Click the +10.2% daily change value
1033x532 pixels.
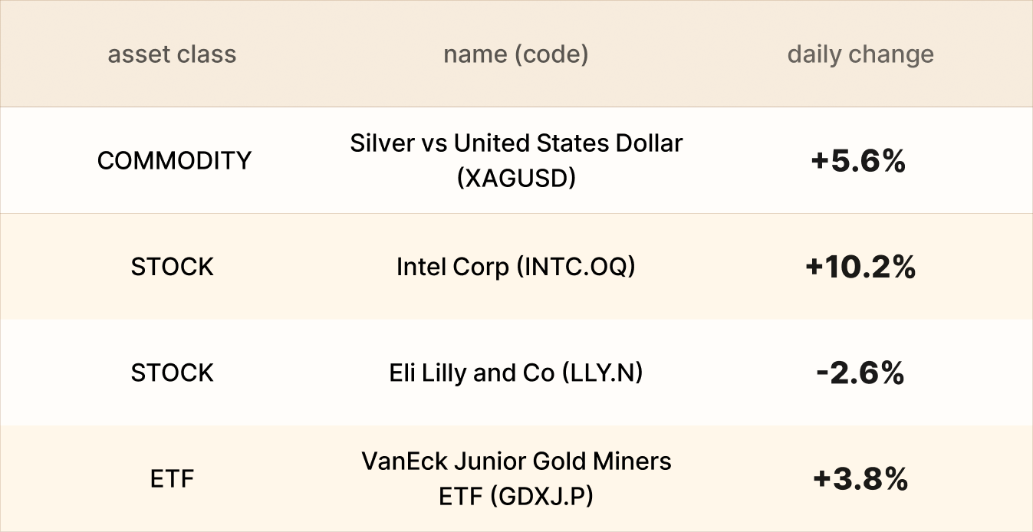point(860,267)
